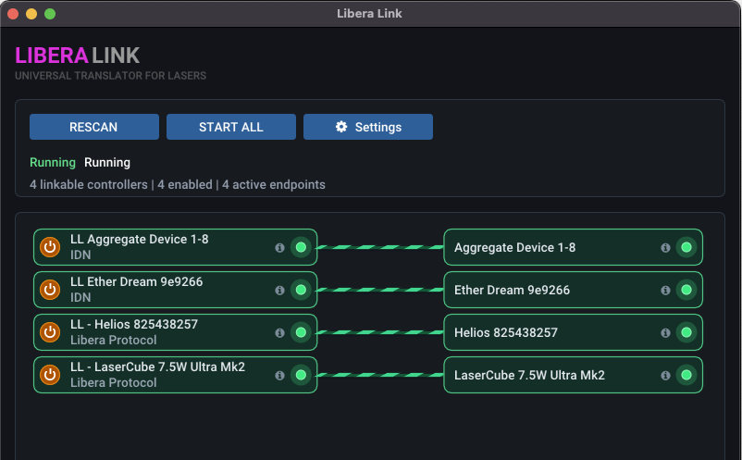Click the 'Libera Link' window title
The width and height of the screenshot is (742, 460).
point(369,13)
